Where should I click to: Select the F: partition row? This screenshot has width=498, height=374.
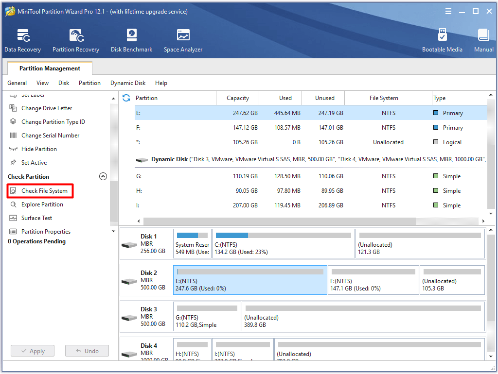pos(311,128)
